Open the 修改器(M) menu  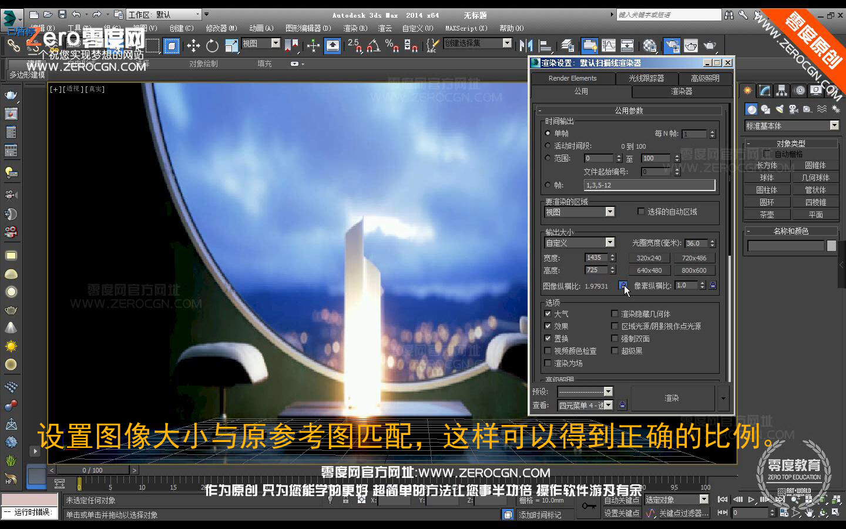221,28
